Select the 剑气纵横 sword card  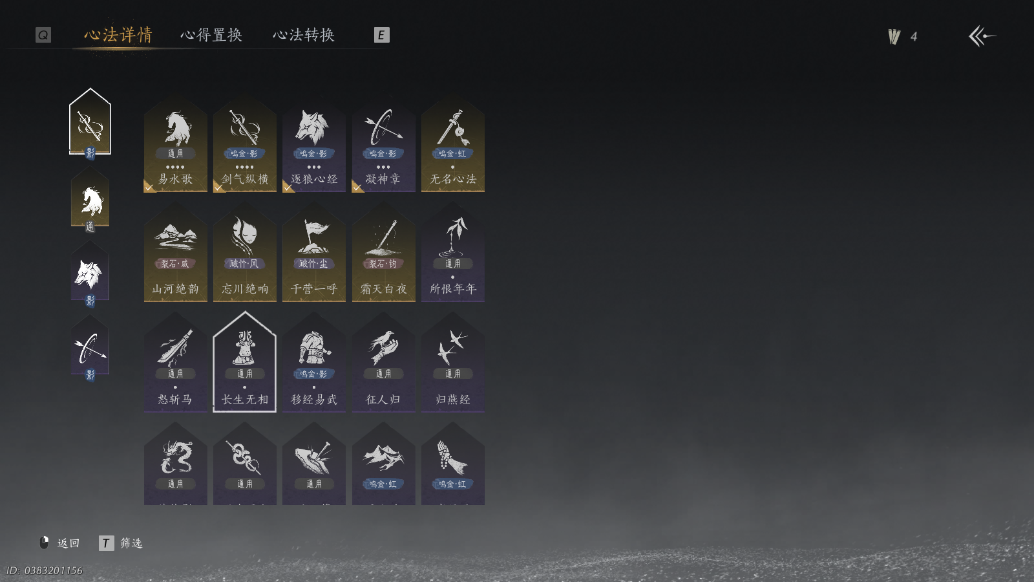click(245, 145)
